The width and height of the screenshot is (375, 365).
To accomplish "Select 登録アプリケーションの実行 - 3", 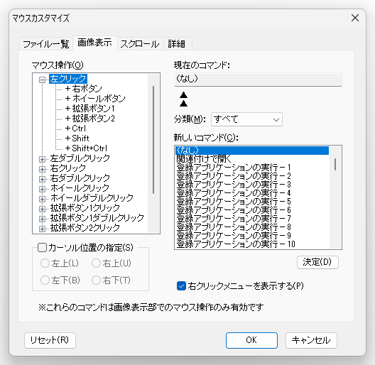I will tap(252, 185).
